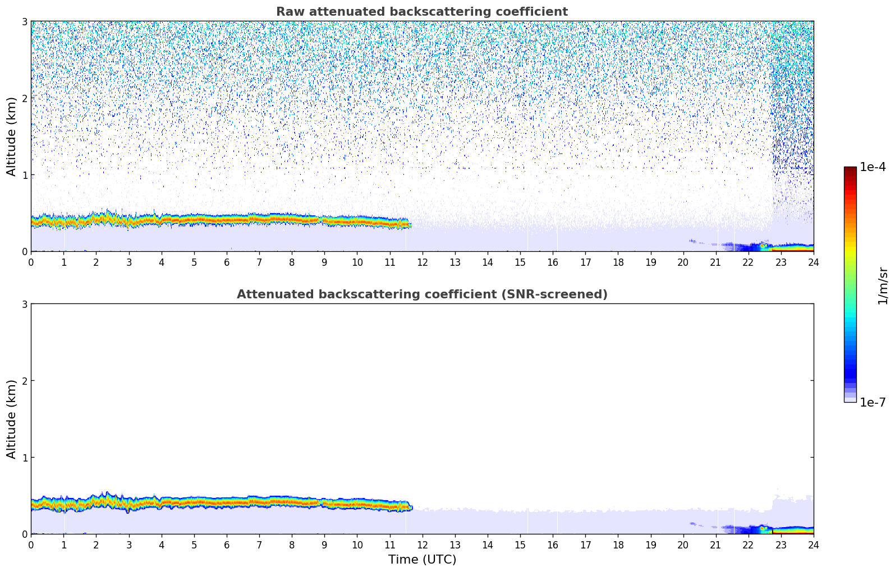Click the "1/m/sr" colorbar unit label
895x572 pixels.
click(883, 285)
